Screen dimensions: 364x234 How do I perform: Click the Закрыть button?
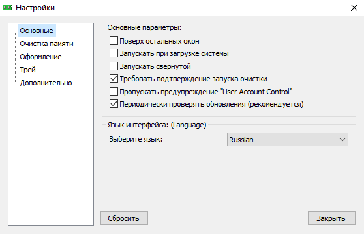pyautogui.click(x=331, y=218)
